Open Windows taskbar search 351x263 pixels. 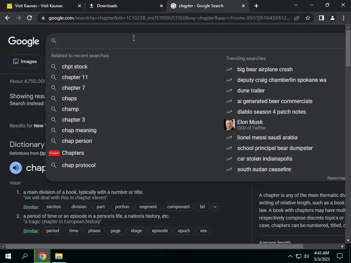tap(25, 256)
